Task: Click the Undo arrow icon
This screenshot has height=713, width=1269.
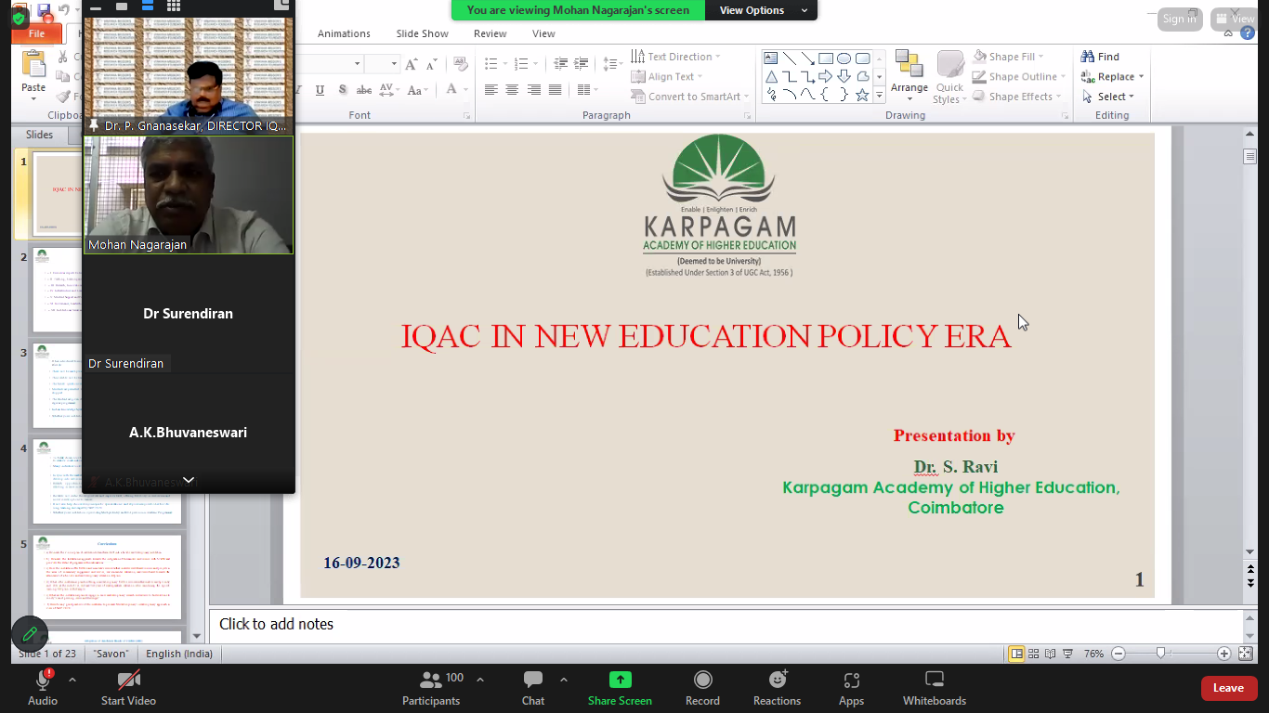Action: pyautogui.click(x=64, y=10)
